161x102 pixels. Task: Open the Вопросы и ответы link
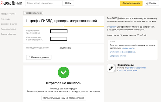(x=118, y=56)
